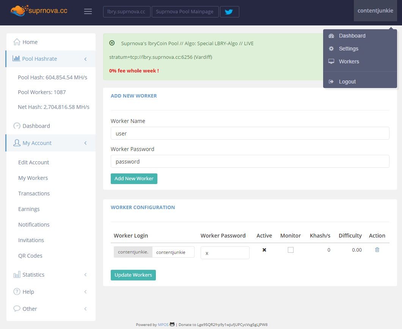
Task: Click the Dashboard icon in user dropdown
Action: 331,36
